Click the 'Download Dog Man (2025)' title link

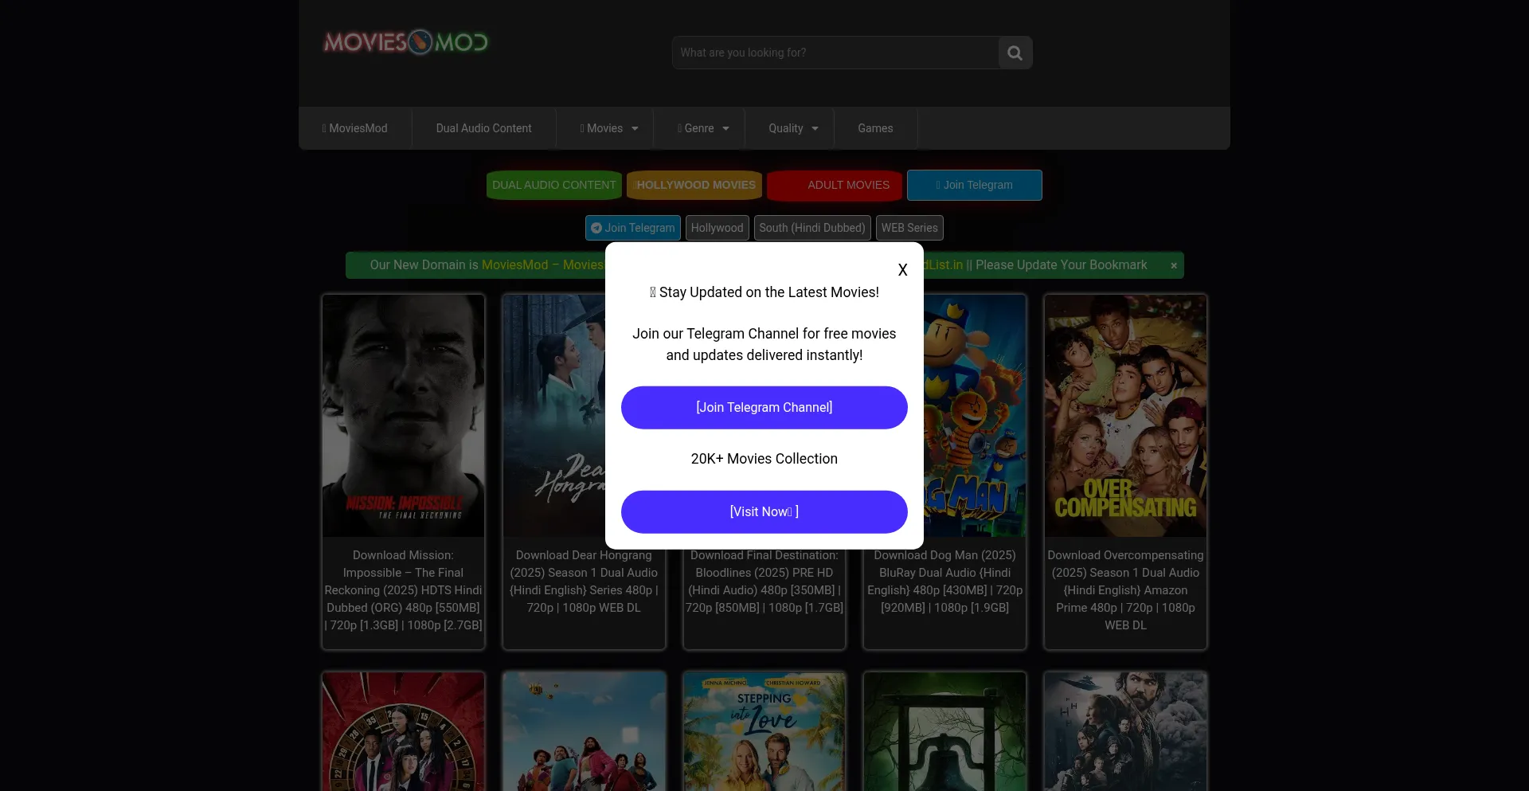tap(944, 582)
